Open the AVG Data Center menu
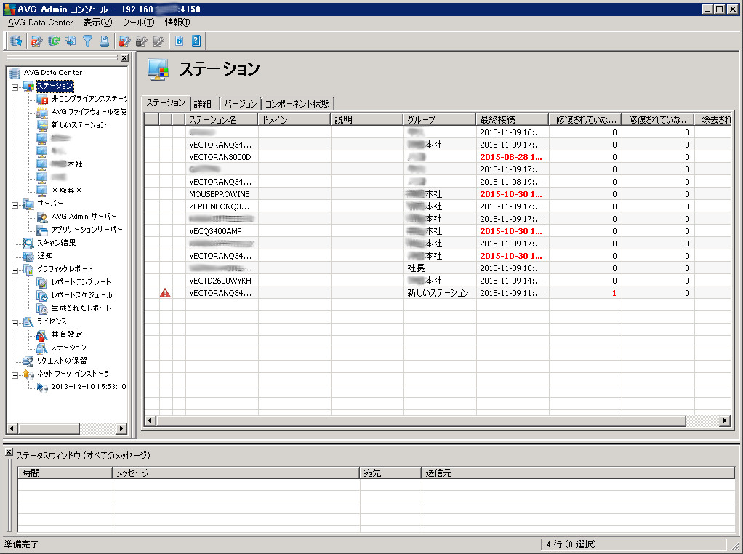This screenshot has height=554, width=743. tap(40, 23)
